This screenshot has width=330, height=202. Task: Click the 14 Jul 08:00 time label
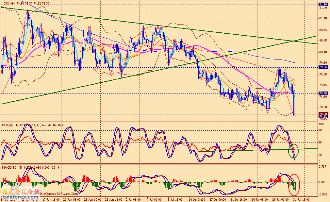[x=197, y=199]
